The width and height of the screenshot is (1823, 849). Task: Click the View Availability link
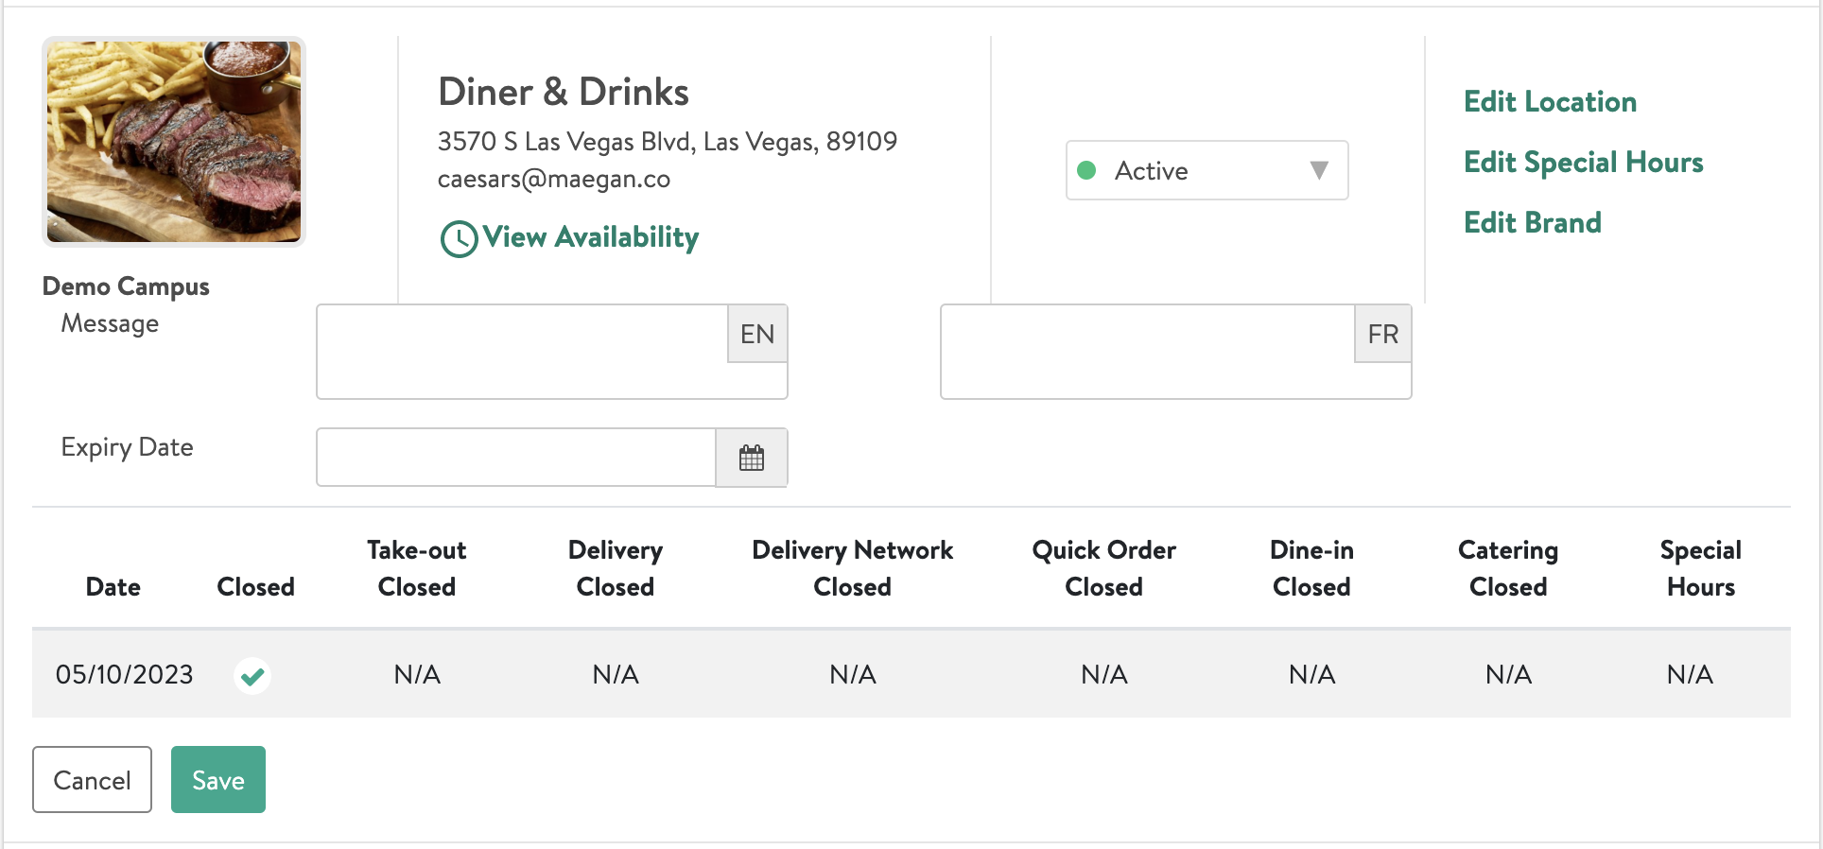[x=591, y=237]
